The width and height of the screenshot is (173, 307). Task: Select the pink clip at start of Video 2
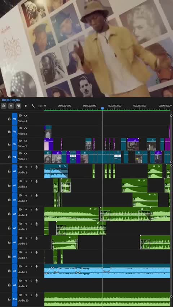pyautogui.click(x=46, y=144)
